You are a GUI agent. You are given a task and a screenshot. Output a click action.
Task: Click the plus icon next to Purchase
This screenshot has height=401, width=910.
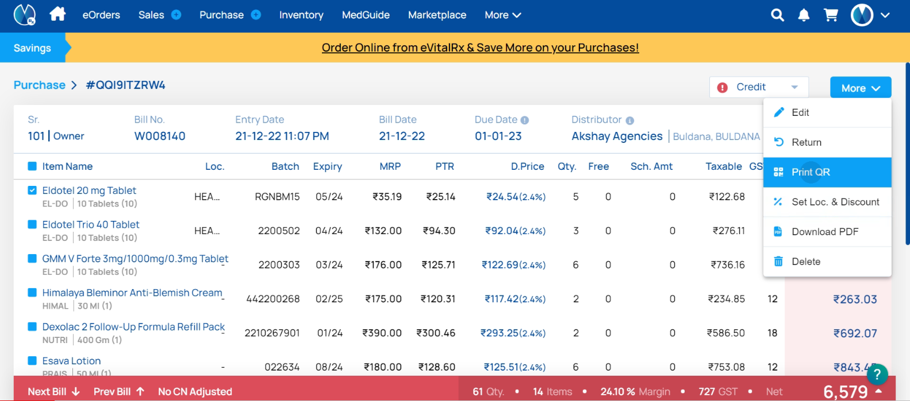click(x=256, y=15)
